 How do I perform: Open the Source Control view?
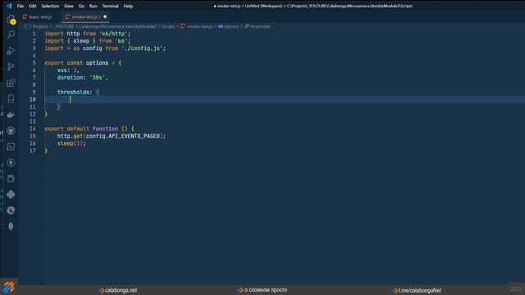[11, 66]
